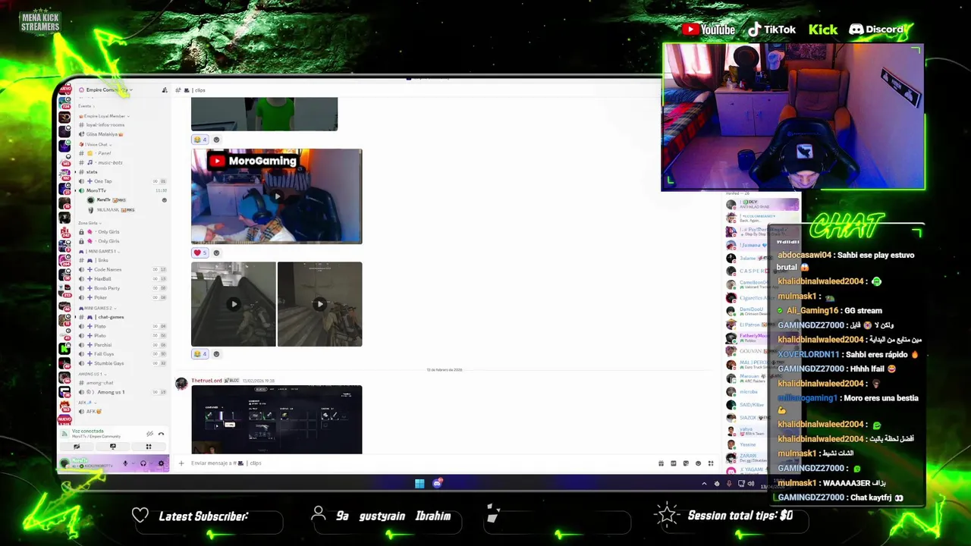Open the green Kick logo server

64,350
